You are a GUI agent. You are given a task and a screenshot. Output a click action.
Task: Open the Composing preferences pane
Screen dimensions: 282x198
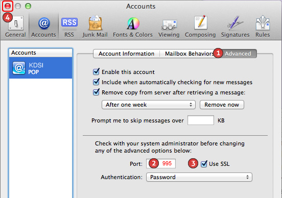200,27
